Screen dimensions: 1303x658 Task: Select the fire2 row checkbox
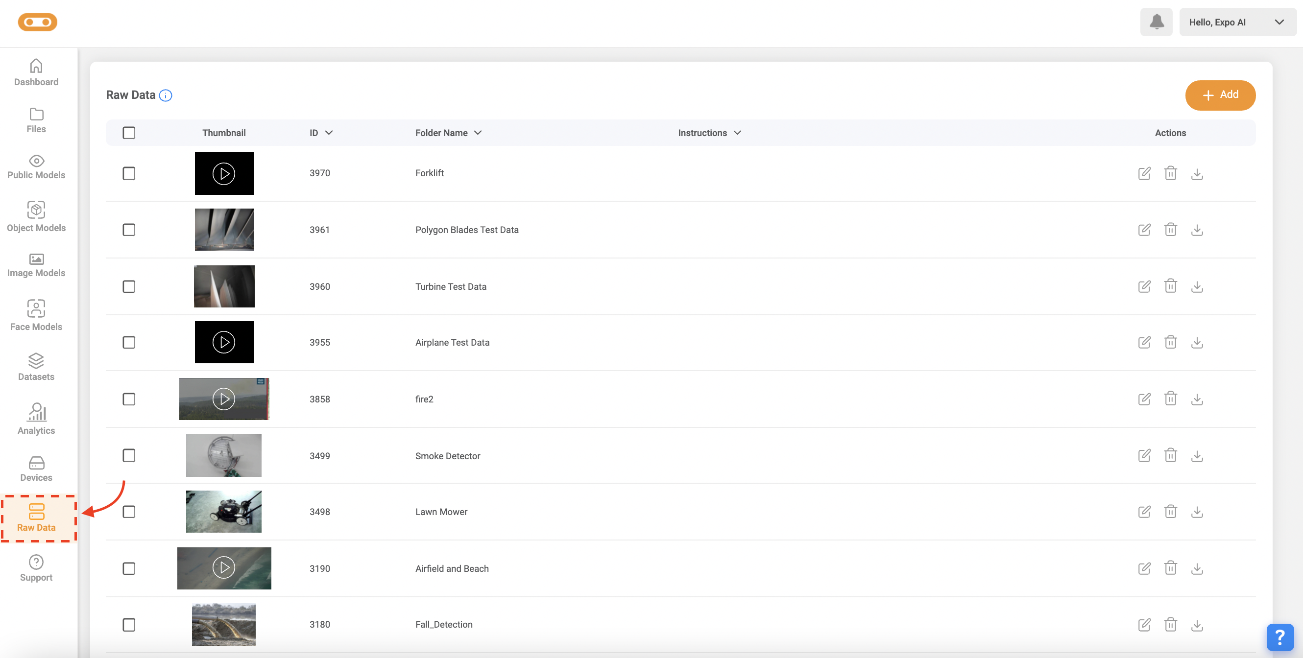click(129, 399)
